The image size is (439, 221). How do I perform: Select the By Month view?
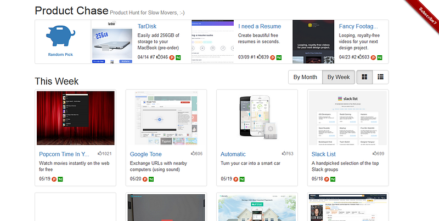tap(305, 77)
